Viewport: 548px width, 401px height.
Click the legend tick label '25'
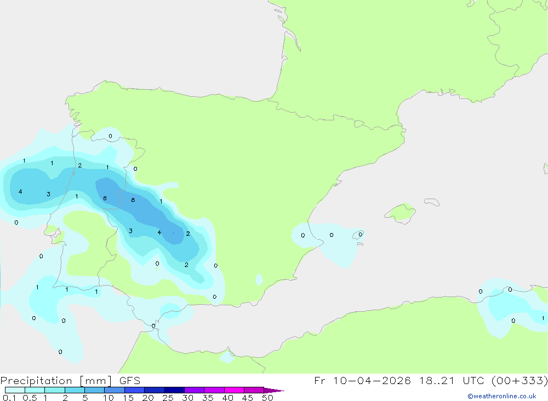point(168,398)
